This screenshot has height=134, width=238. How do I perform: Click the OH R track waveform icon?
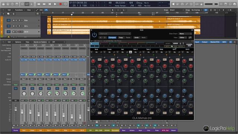[9, 32]
